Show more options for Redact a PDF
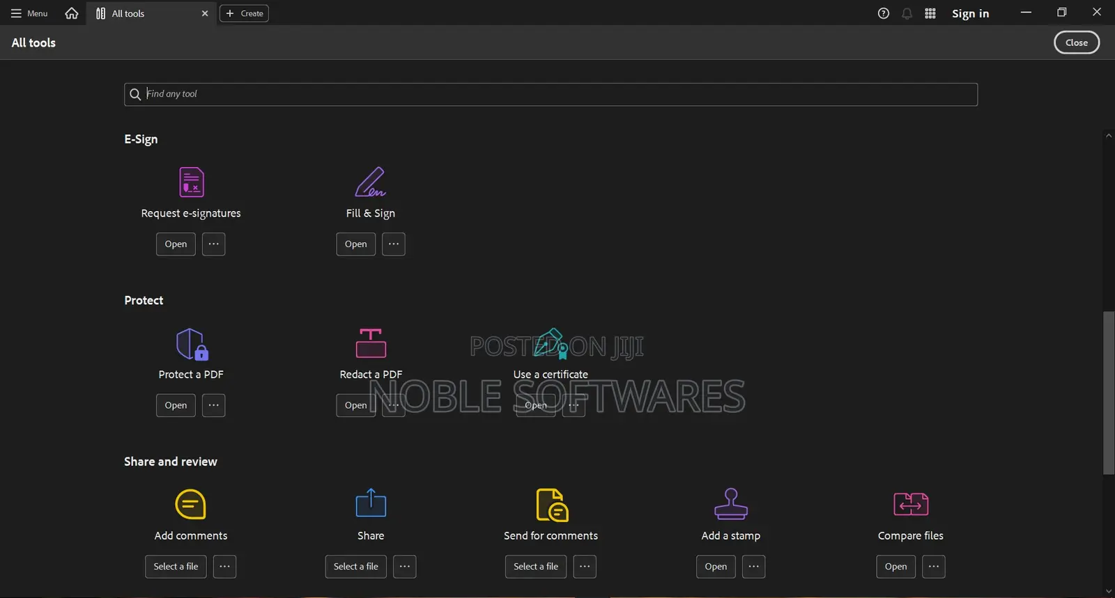 [394, 405]
